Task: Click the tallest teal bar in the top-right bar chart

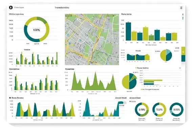Action: click(x=128, y=31)
